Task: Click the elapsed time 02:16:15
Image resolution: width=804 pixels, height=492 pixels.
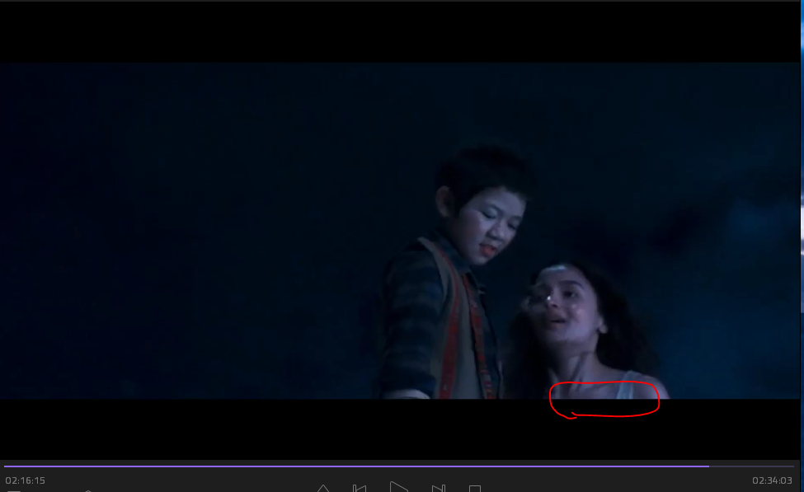Action: click(x=26, y=480)
